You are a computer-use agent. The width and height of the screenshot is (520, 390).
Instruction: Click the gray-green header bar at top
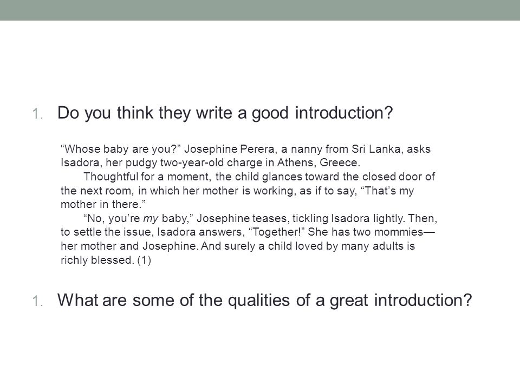click(x=260, y=10)
